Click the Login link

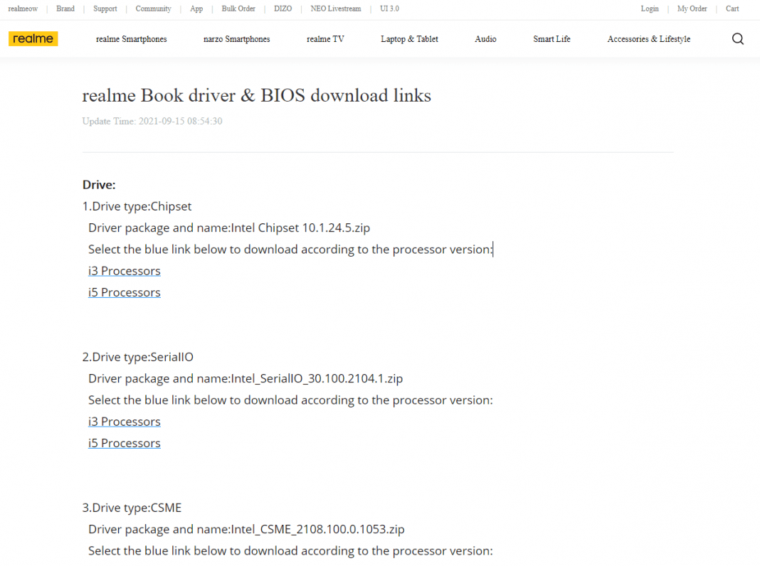[650, 9]
